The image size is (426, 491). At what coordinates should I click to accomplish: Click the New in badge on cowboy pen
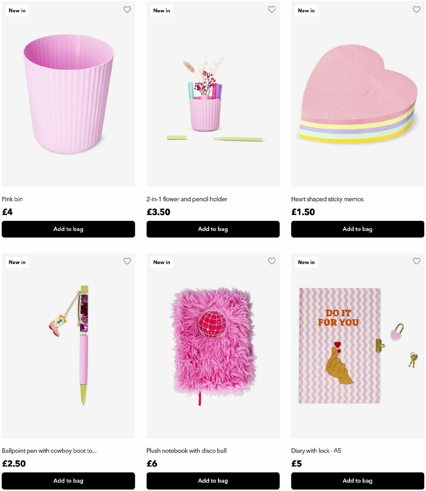[17, 262]
